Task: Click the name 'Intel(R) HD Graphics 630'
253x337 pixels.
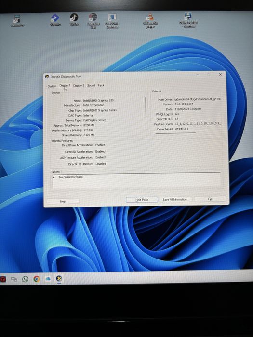Action: click(98, 100)
